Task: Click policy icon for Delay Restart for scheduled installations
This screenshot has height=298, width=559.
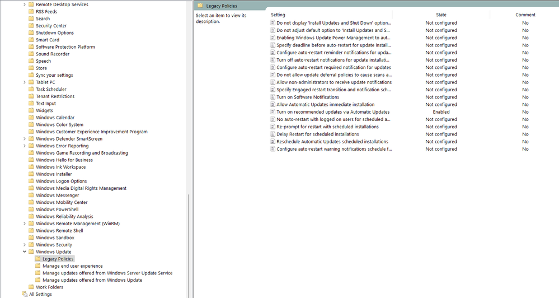Action: click(273, 134)
